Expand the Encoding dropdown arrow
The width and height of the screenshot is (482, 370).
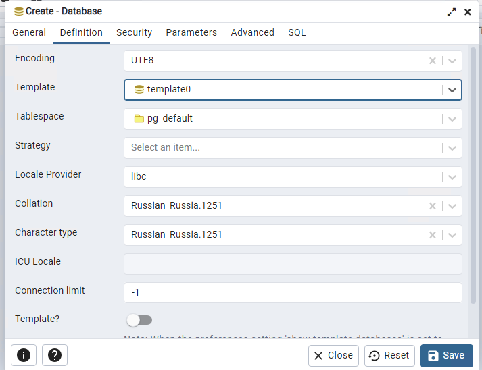pyautogui.click(x=452, y=61)
